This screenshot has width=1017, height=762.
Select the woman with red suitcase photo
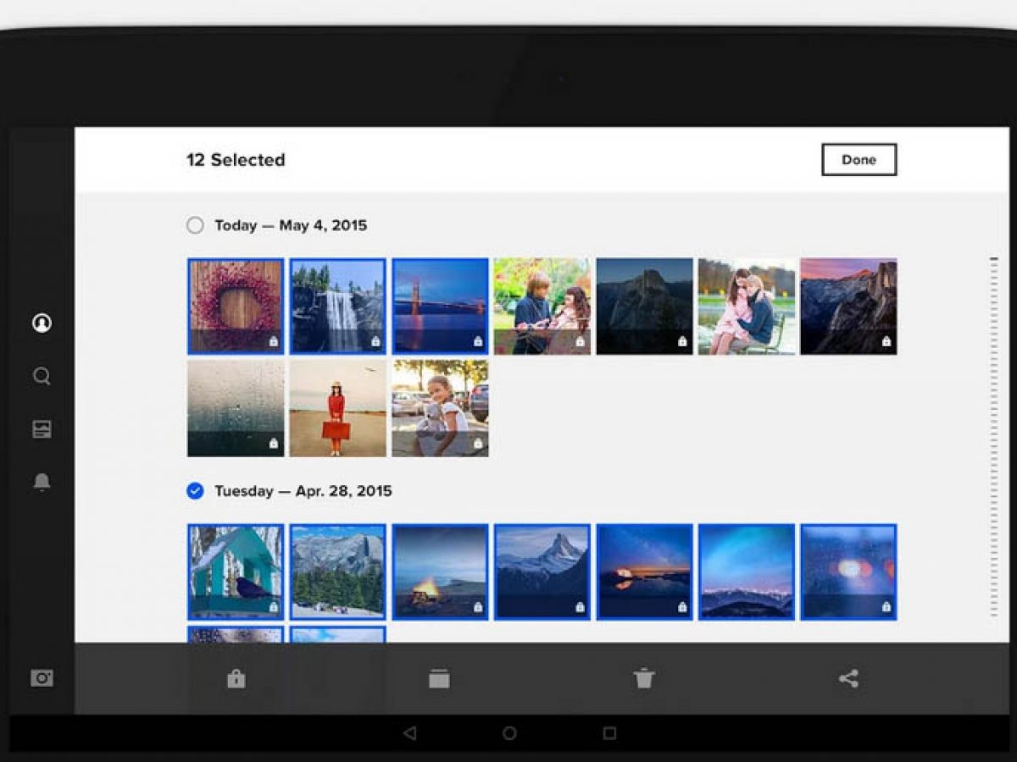(x=337, y=408)
